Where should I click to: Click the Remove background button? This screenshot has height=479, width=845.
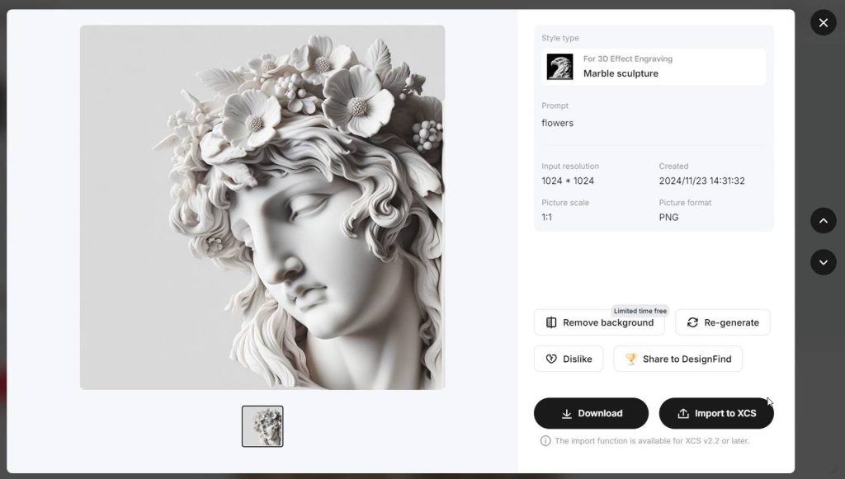(599, 322)
